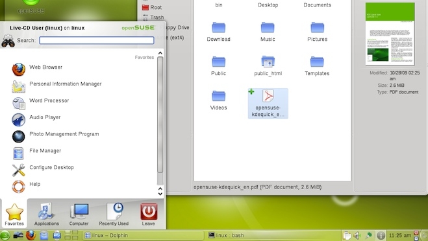Launch Firefox from the panel
This screenshot has width=428, height=241.
(31, 235)
